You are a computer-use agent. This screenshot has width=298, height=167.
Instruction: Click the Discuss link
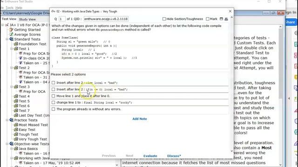pyautogui.click(x=174, y=156)
